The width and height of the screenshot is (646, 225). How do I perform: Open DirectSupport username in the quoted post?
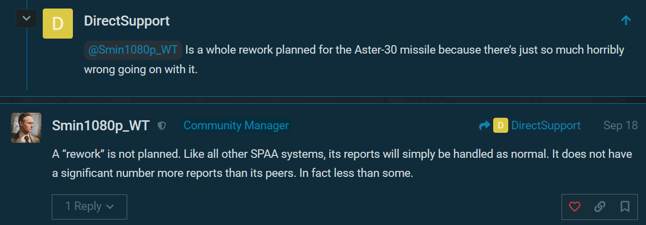pyautogui.click(x=127, y=21)
